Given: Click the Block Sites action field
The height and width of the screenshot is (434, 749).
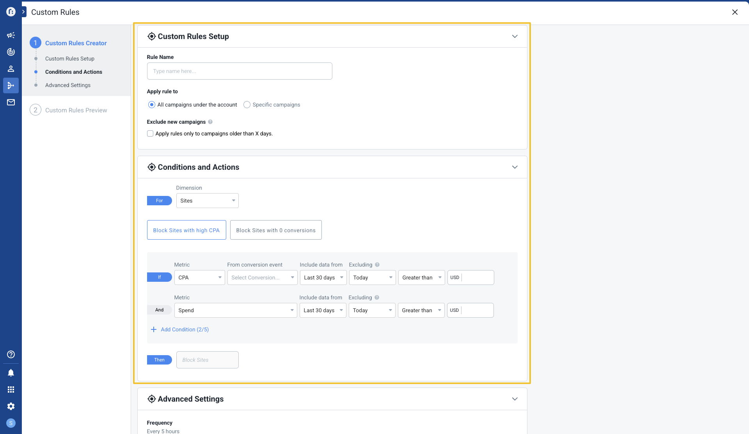Looking at the screenshot, I should coord(208,360).
